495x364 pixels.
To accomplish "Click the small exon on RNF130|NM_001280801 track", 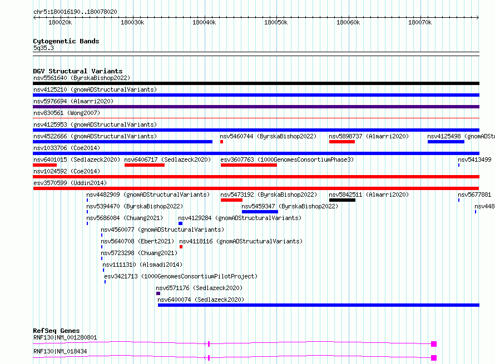I will point(209,344).
